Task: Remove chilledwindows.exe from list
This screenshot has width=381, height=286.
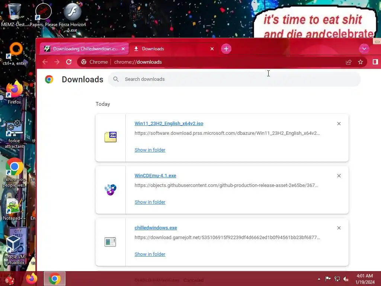Action: 339,228
